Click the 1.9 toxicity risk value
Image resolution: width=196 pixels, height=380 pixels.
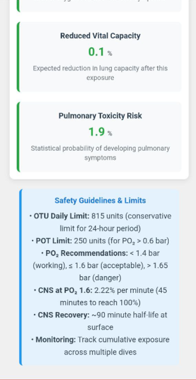pyautogui.click(x=96, y=132)
